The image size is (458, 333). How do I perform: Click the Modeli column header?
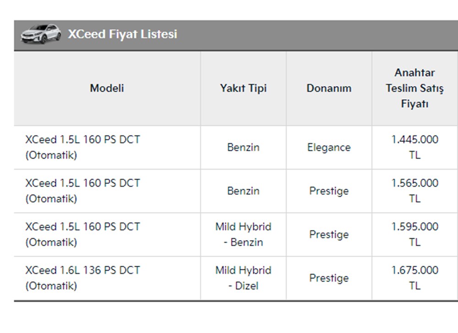(107, 88)
